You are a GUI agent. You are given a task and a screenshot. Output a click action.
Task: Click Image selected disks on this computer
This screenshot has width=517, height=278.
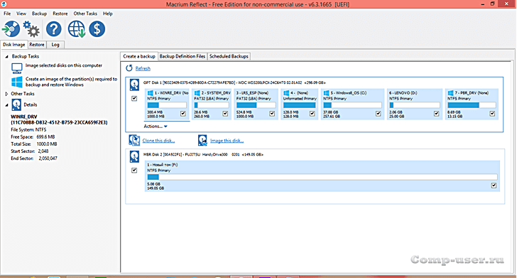pos(64,65)
